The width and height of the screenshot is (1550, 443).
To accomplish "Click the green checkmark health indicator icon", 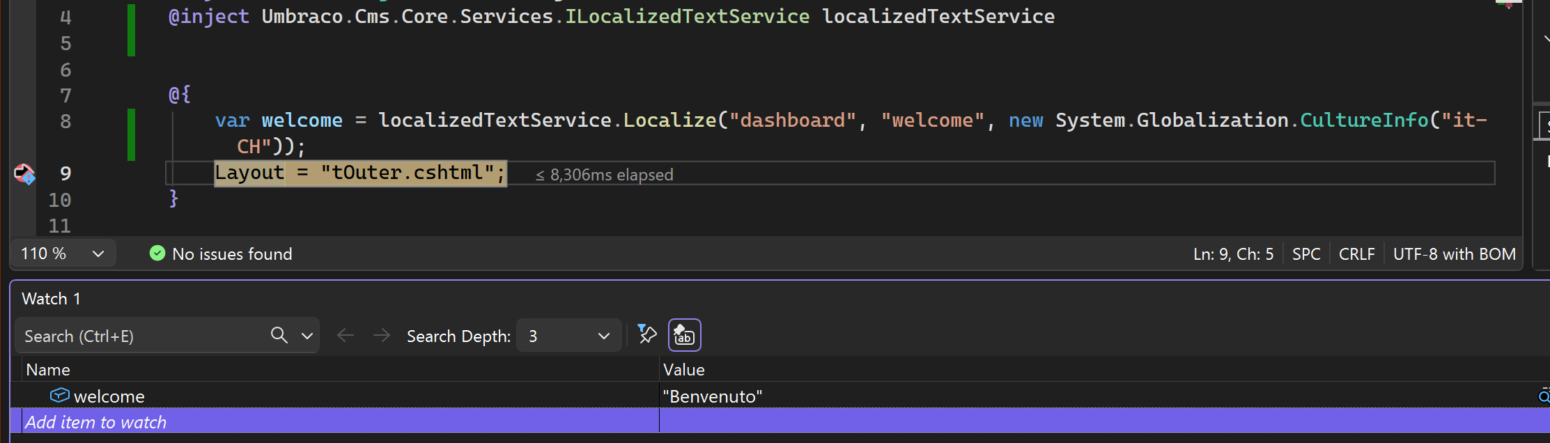I will point(157,254).
